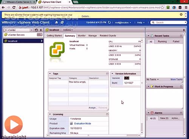
Task: Dismiss the expiring license warning banner
Action: pos(181,14)
